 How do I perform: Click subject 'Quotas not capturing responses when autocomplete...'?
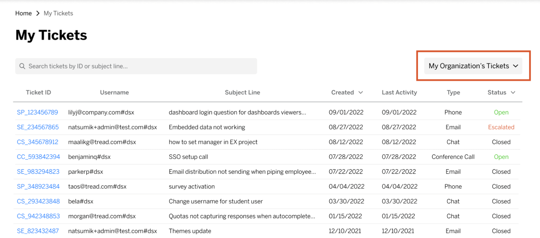[242, 216]
